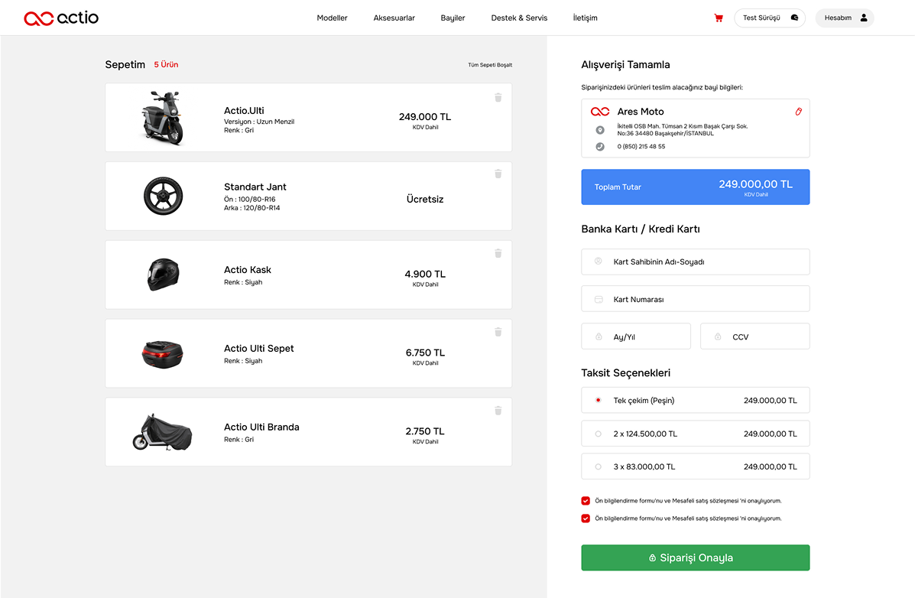Click the 4.900 TL helmet price

pos(425,274)
